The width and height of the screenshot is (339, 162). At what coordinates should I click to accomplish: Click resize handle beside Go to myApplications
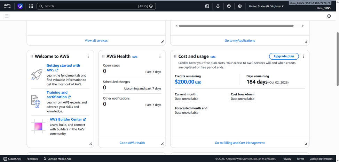(306, 42)
